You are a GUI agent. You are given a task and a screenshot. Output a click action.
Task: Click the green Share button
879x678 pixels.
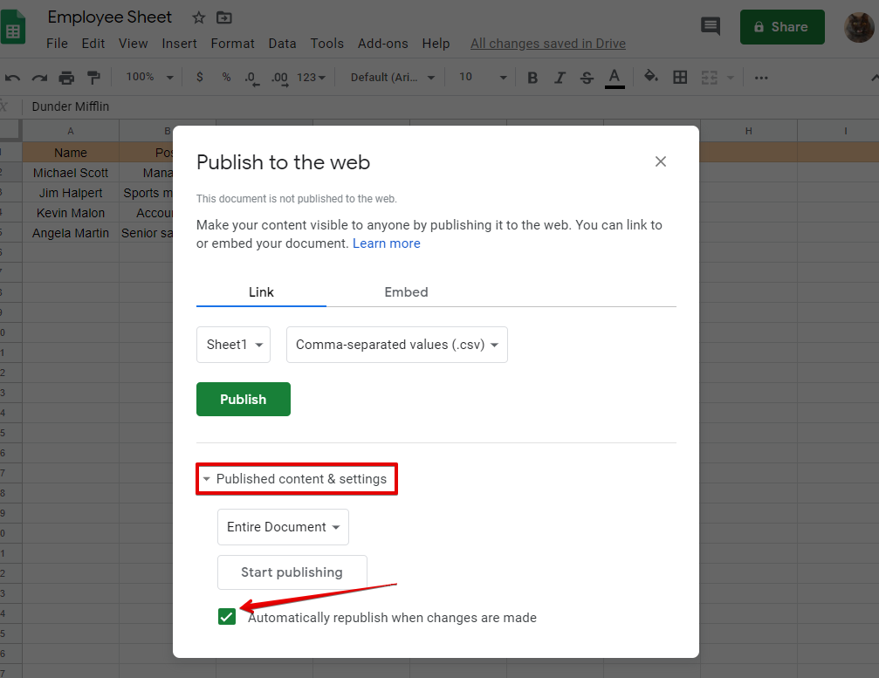[x=782, y=27]
